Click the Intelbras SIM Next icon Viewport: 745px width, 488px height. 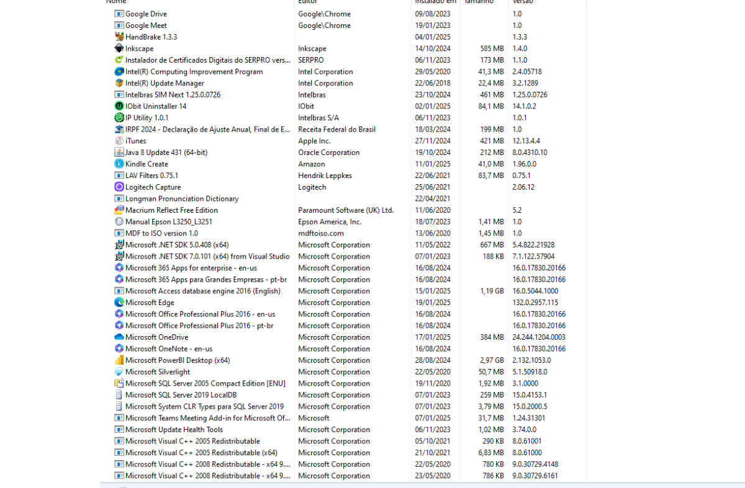point(119,94)
